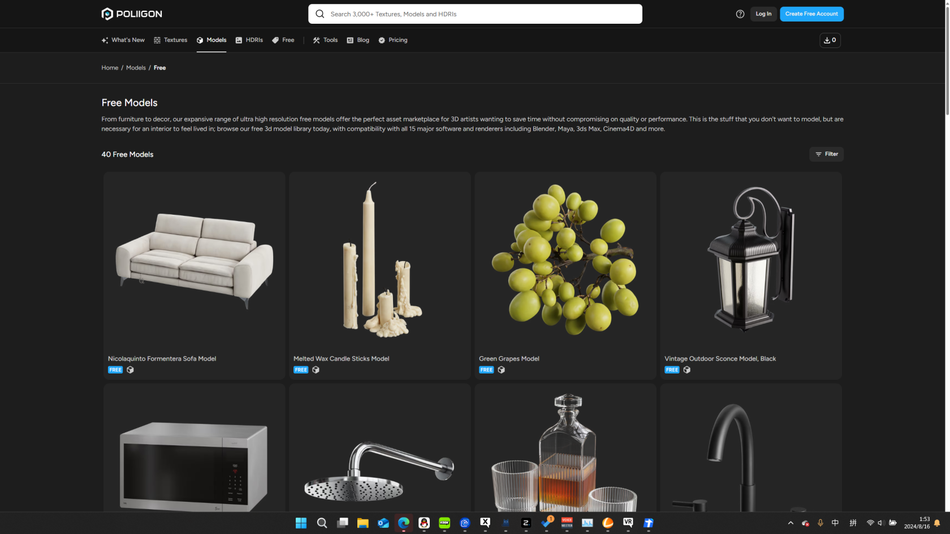The image size is (950, 534).
Task: Go to Models in the breadcrumb
Action: click(x=136, y=68)
